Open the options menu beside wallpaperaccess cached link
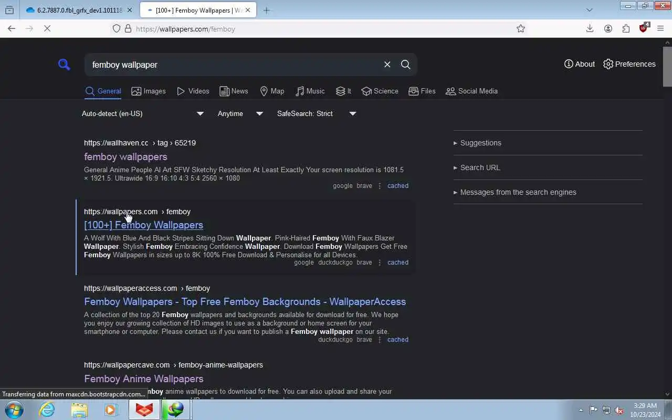This screenshot has width=672, height=420. click(380, 340)
